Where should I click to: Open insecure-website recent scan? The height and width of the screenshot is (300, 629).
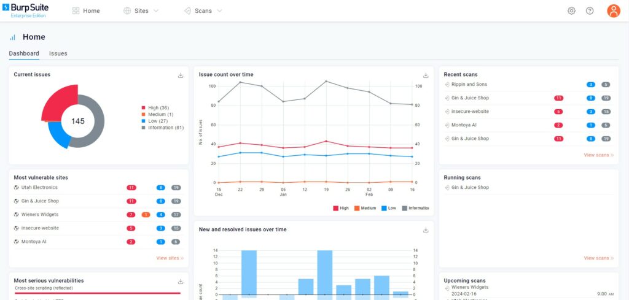(x=470, y=112)
